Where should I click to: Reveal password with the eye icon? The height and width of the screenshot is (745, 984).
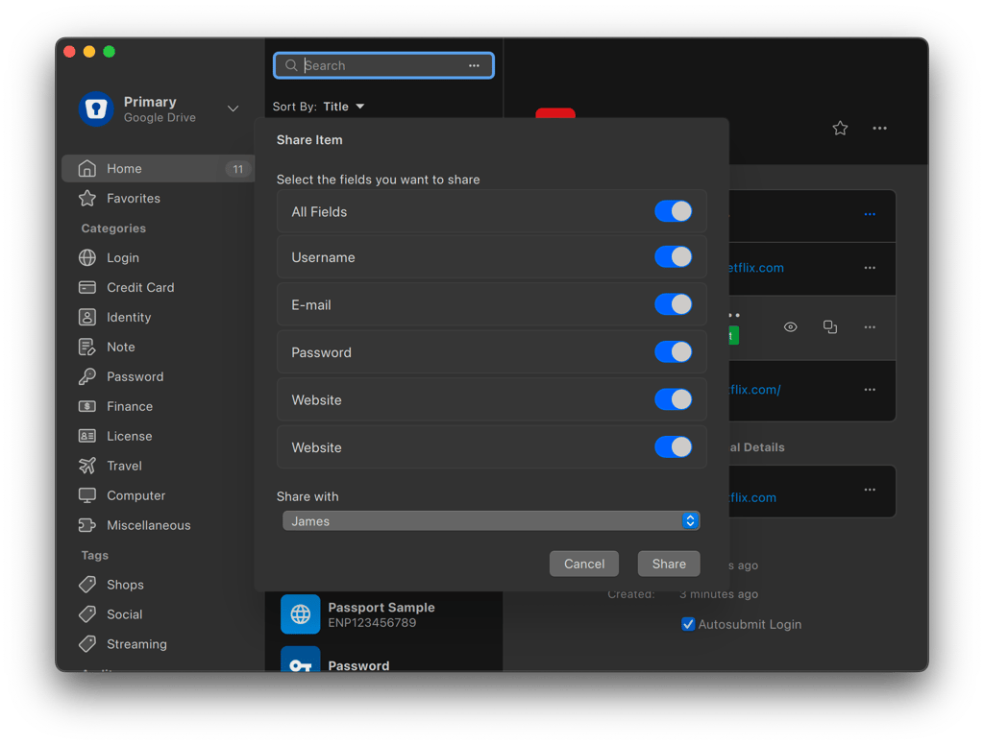[791, 326]
